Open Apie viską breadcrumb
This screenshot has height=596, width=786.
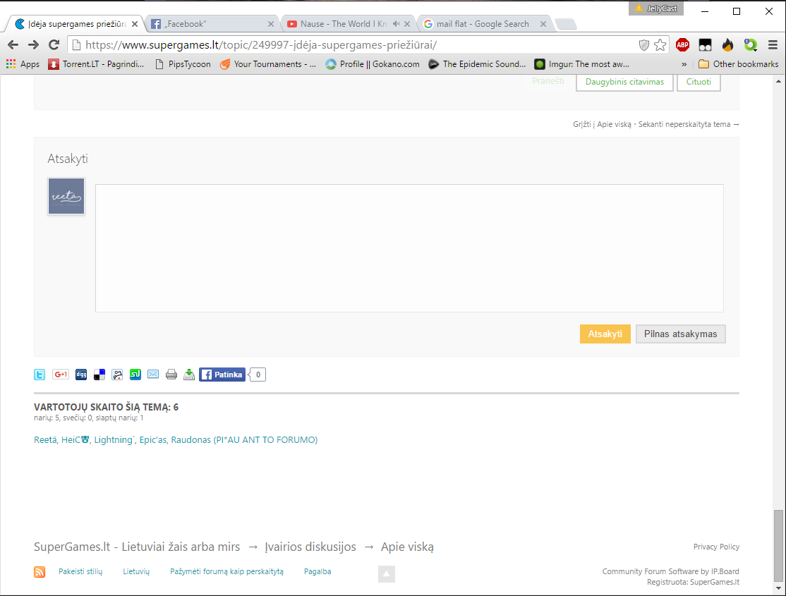coord(407,547)
